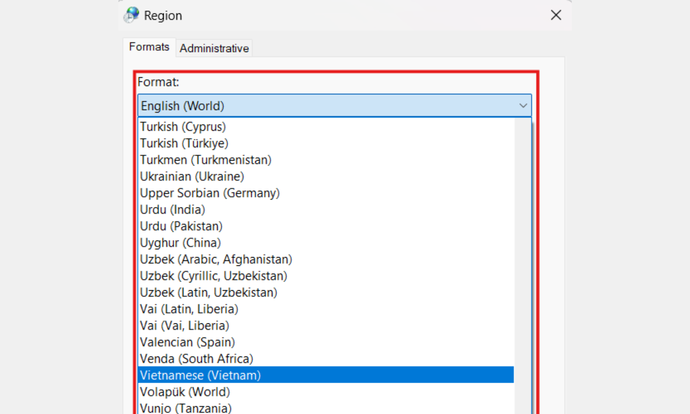Close the Region dialog window
This screenshot has height=414, width=690.
556,15
